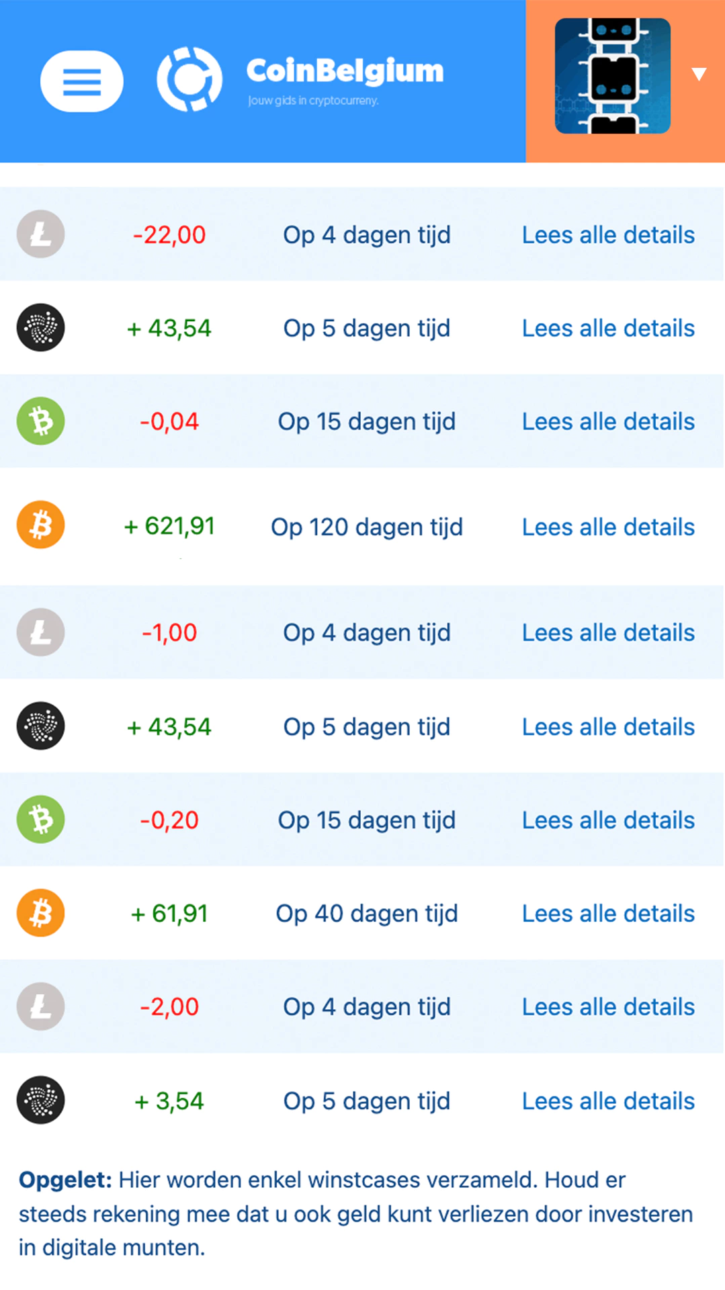Viewport: 725px width, 1290px height.
Task: Open the robot avatar profile picture
Action: pos(612,76)
